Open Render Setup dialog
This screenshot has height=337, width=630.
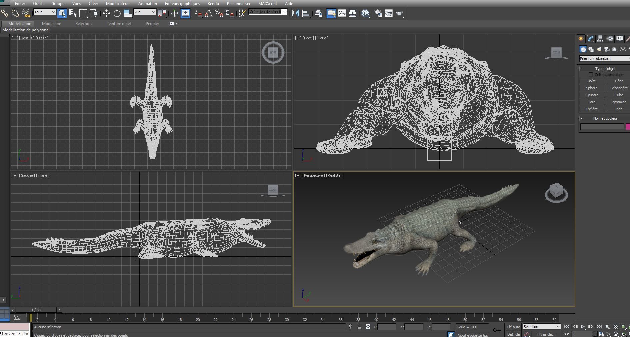pyautogui.click(x=378, y=13)
